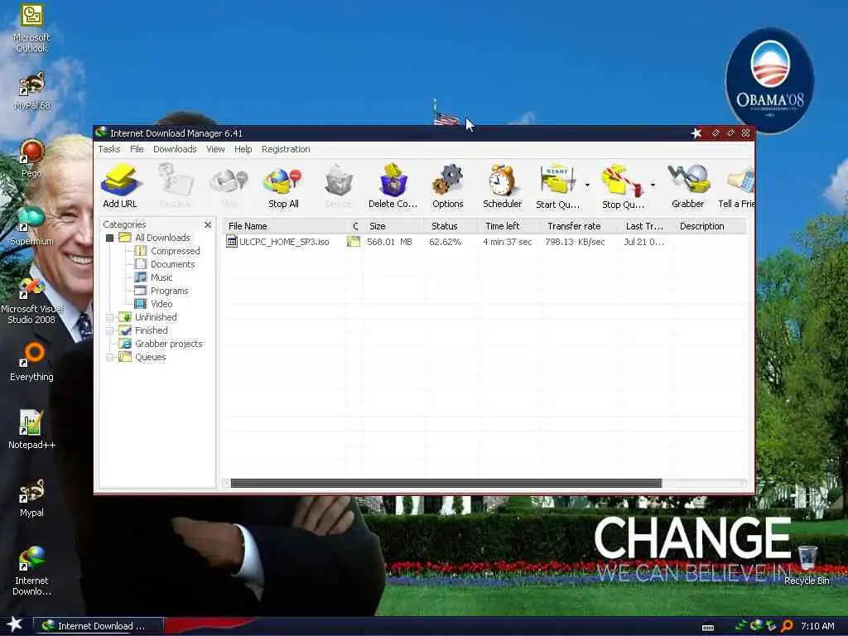Click the star button in IDM title bar
Screen dimensions: 848x636
pyautogui.click(x=696, y=133)
